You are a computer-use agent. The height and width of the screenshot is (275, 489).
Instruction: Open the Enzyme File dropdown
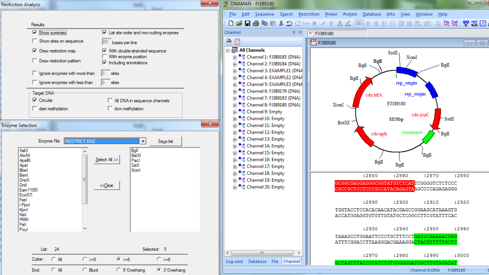[143, 141]
